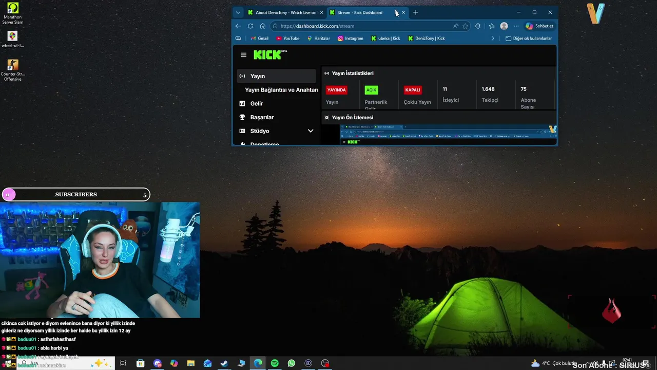Viewport: 657px width, 370px height.
Task: Open Copilot from the taskbar
Action: pos(174,363)
